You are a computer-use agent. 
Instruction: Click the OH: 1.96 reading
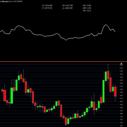pyautogui.click(x=87, y=8)
